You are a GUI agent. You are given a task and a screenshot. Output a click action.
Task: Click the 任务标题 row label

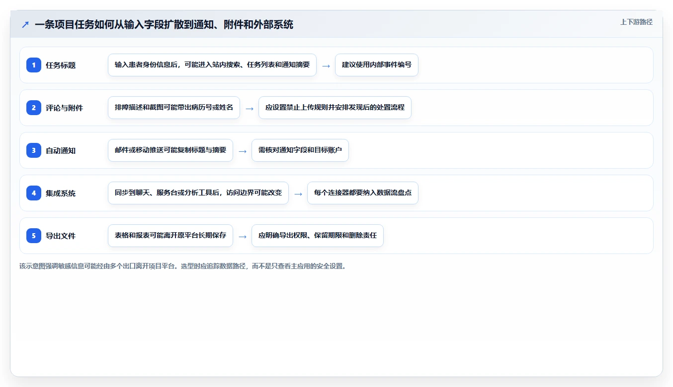pyautogui.click(x=61, y=65)
